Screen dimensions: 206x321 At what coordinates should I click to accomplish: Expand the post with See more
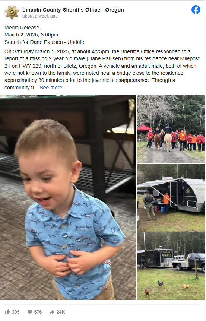point(51,88)
